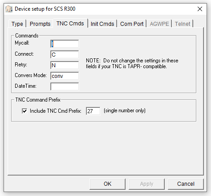Screen dimensions: 211x196
Task: Confirm settings with OK button
Action: 107,184
